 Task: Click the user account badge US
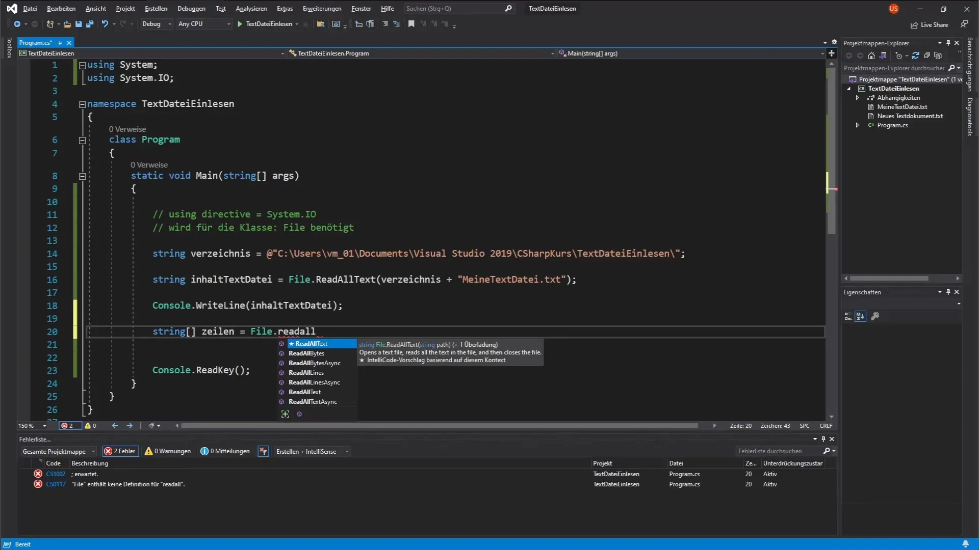point(893,9)
